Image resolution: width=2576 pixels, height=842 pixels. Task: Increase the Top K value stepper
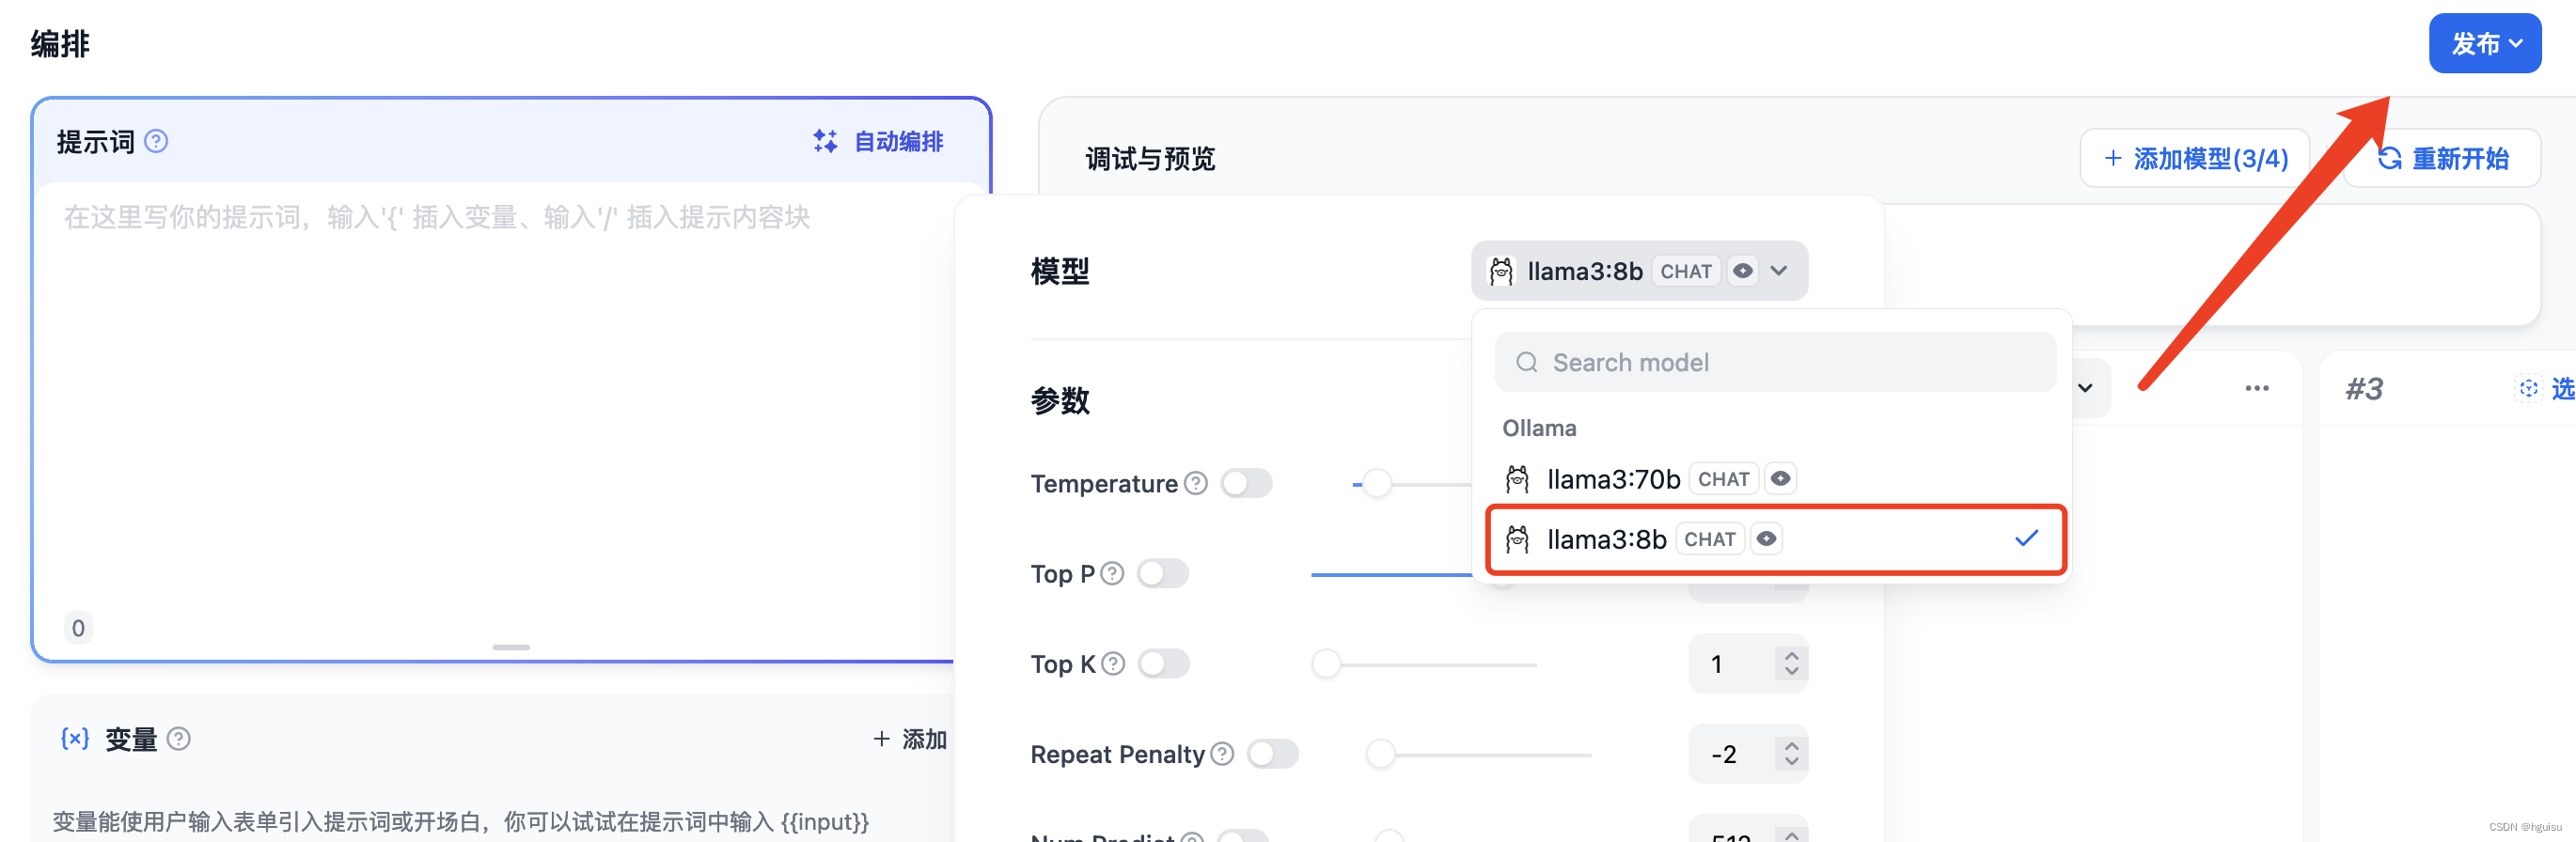pos(1791,656)
